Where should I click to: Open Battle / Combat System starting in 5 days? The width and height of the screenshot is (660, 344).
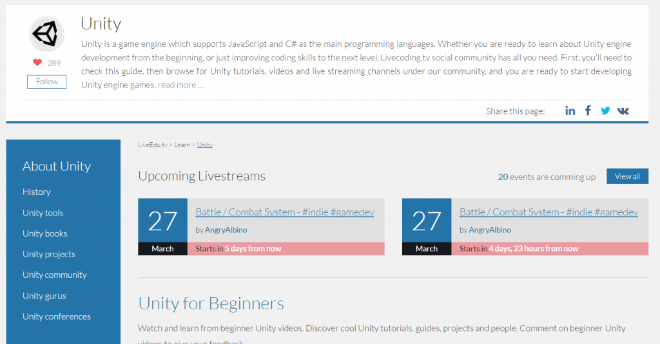click(284, 212)
